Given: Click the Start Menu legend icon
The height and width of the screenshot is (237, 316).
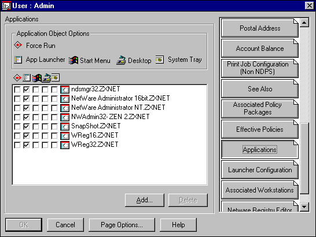Looking at the screenshot, I should point(74,60).
